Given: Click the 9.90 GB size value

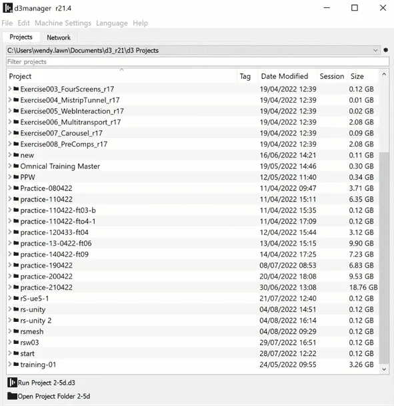Looking at the screenshot, I should 361,243.
